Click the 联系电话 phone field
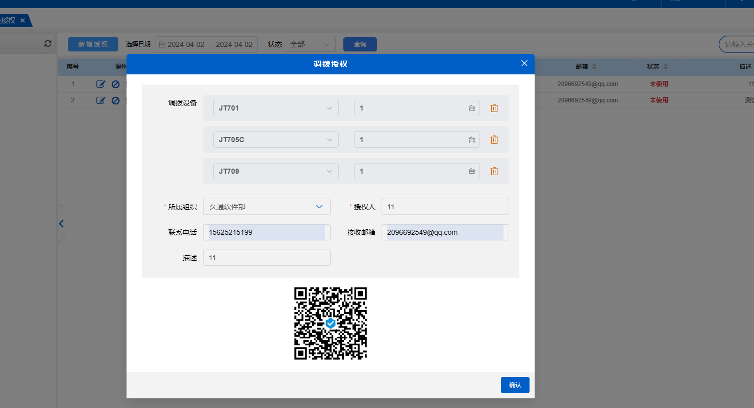Viewport: 754px width, 408px height. tap(266, 232)
